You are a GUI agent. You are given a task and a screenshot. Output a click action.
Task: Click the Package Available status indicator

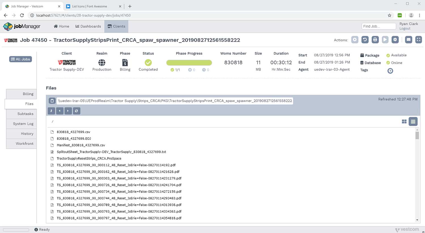click(396, 55)
